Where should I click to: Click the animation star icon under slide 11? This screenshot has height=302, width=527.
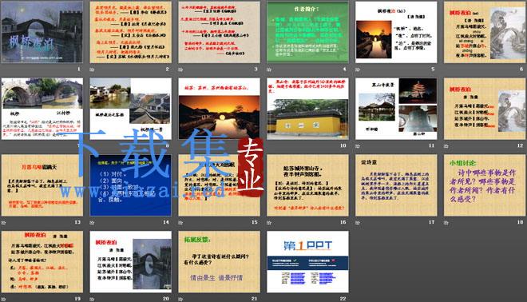pos(358,146)
